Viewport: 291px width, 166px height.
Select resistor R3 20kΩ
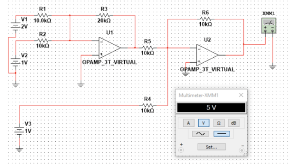coord(104,15)
